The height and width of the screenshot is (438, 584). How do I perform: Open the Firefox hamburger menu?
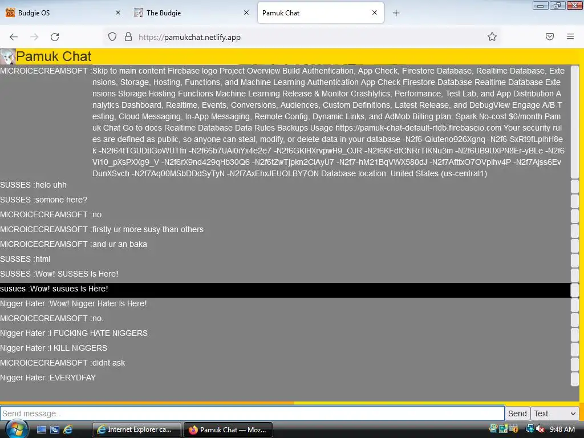coord(570,36)
